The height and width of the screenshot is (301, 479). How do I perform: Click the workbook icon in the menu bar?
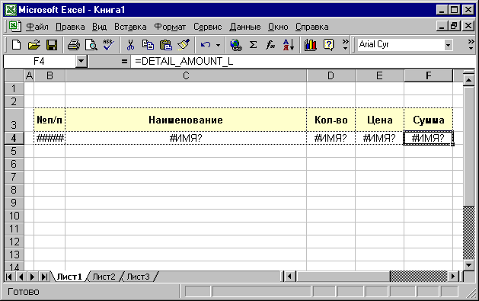[14, 26]
